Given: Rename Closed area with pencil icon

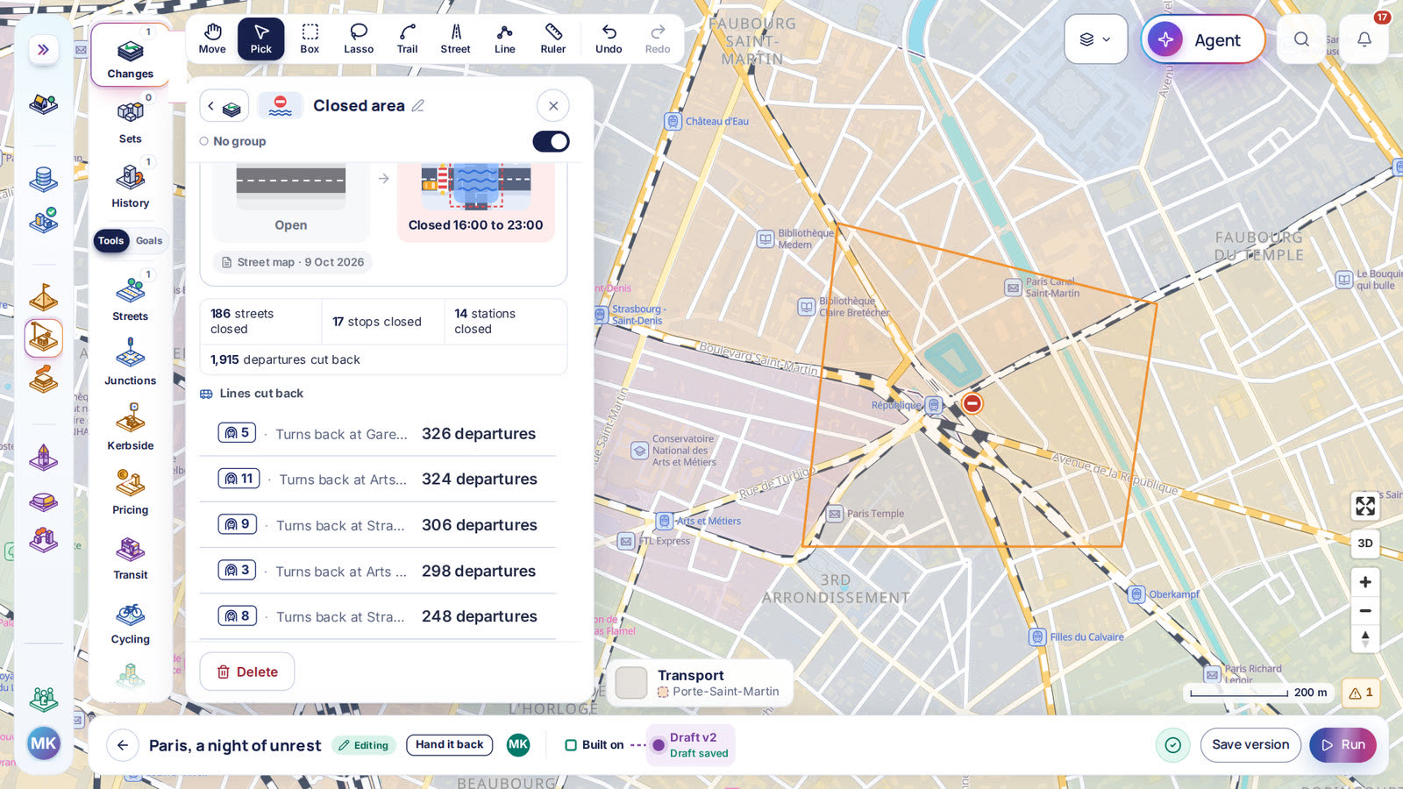Looking at the screenshot, I should coord(418,106).
